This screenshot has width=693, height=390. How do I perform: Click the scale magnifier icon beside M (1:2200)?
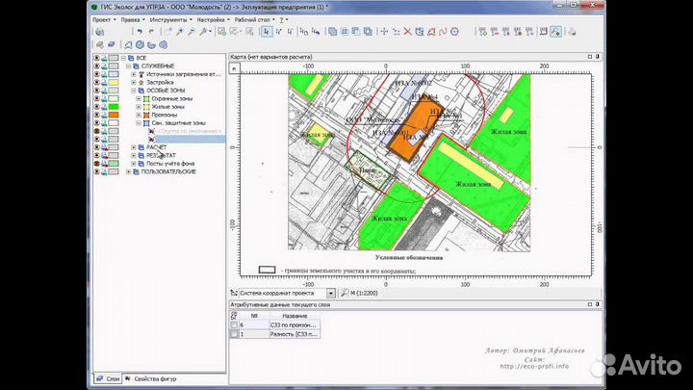(345, 293)
